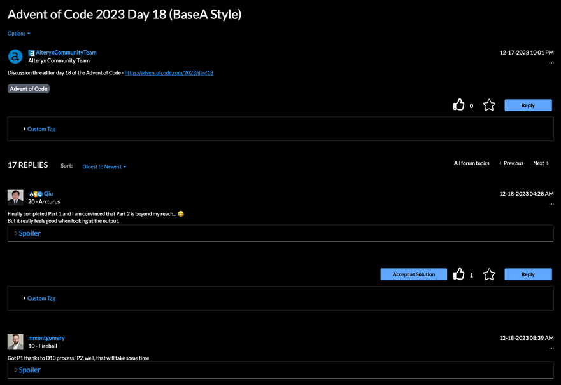Viewport: 561px width, 385px height.
Task: Go to the Previous topic
Action: click(511, 163)
